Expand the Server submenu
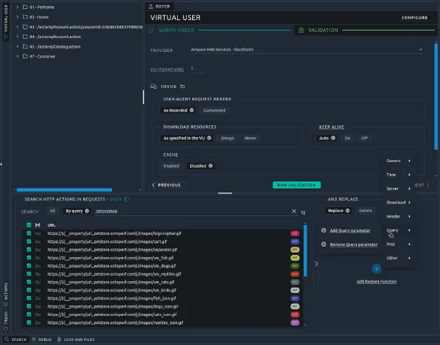440x345 pixels. click(398, 188)
